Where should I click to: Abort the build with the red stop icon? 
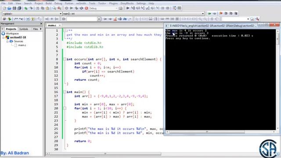[x=86, y=8]
